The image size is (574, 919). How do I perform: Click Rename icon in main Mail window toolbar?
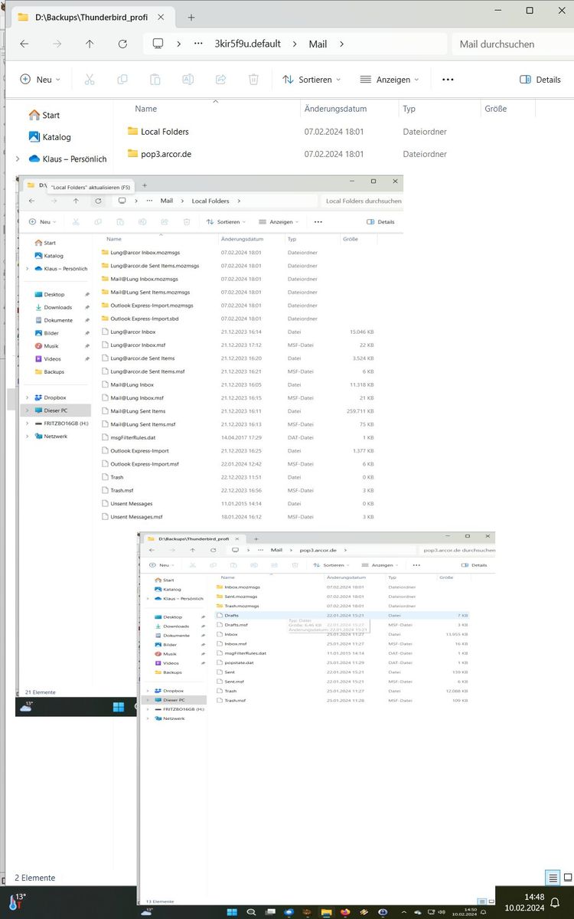[188, 80]
